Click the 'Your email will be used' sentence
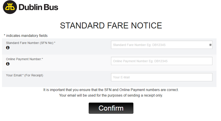The image size is (221, 121). [x=111, y=95]
